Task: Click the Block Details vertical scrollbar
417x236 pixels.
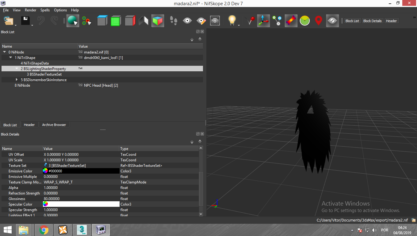Action: pos(201,182)
